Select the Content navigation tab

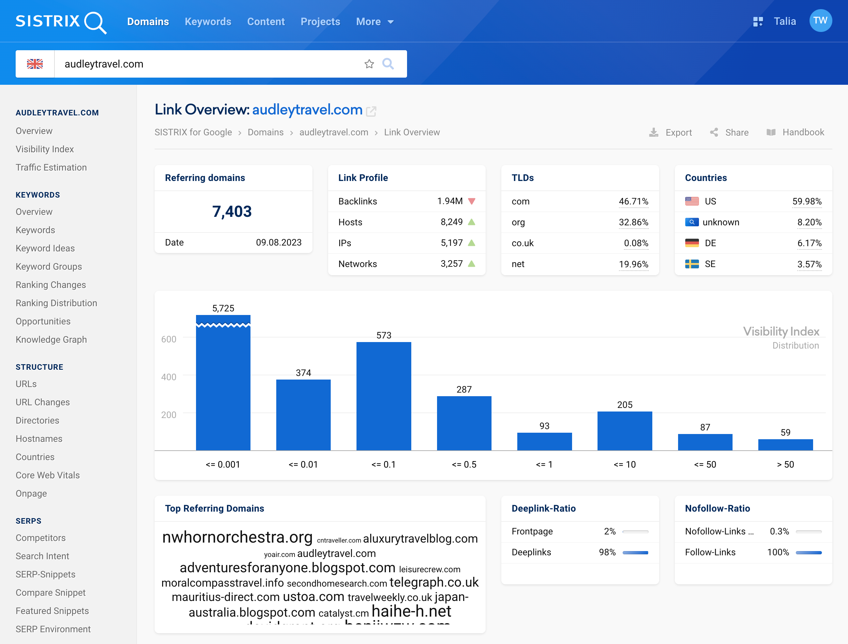[265, 21]
